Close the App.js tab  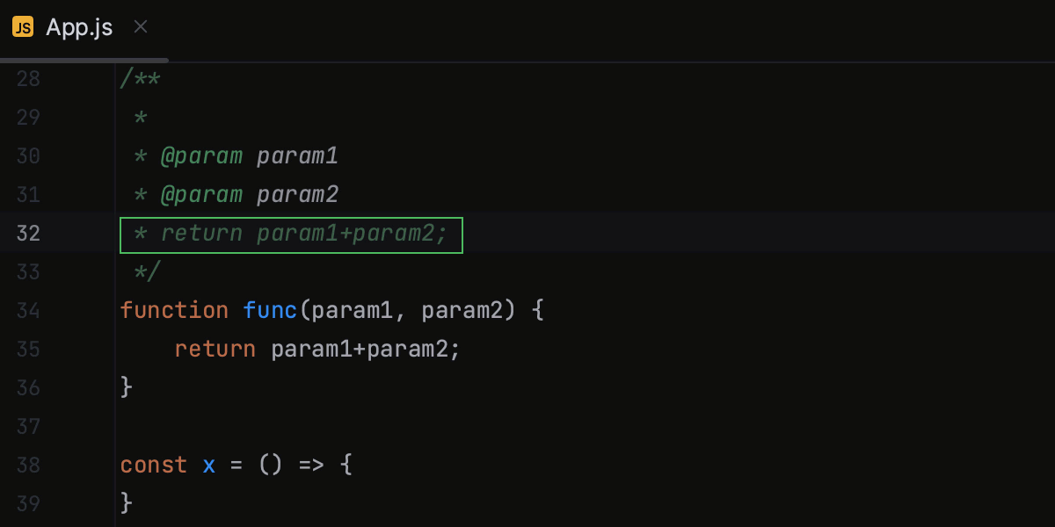(140, 27)
